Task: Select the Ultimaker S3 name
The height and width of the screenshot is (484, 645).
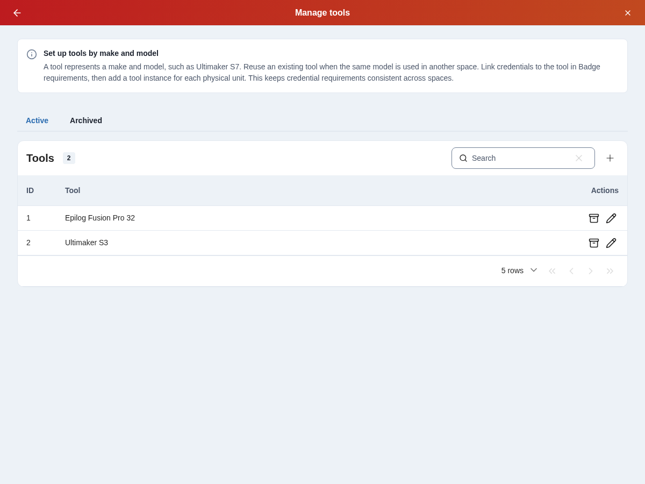Action: point(87,243)
